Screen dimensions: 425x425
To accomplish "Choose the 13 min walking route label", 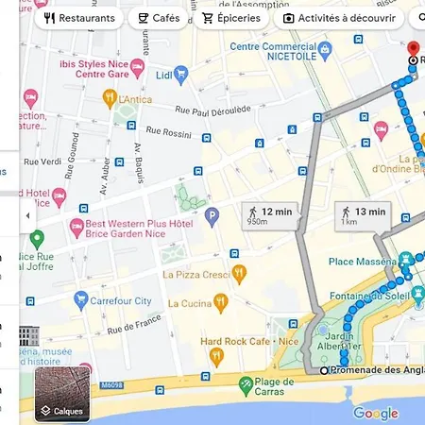I will 363,216.
